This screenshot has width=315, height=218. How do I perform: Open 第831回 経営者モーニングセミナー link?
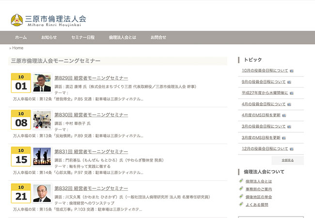coord(91,152)
